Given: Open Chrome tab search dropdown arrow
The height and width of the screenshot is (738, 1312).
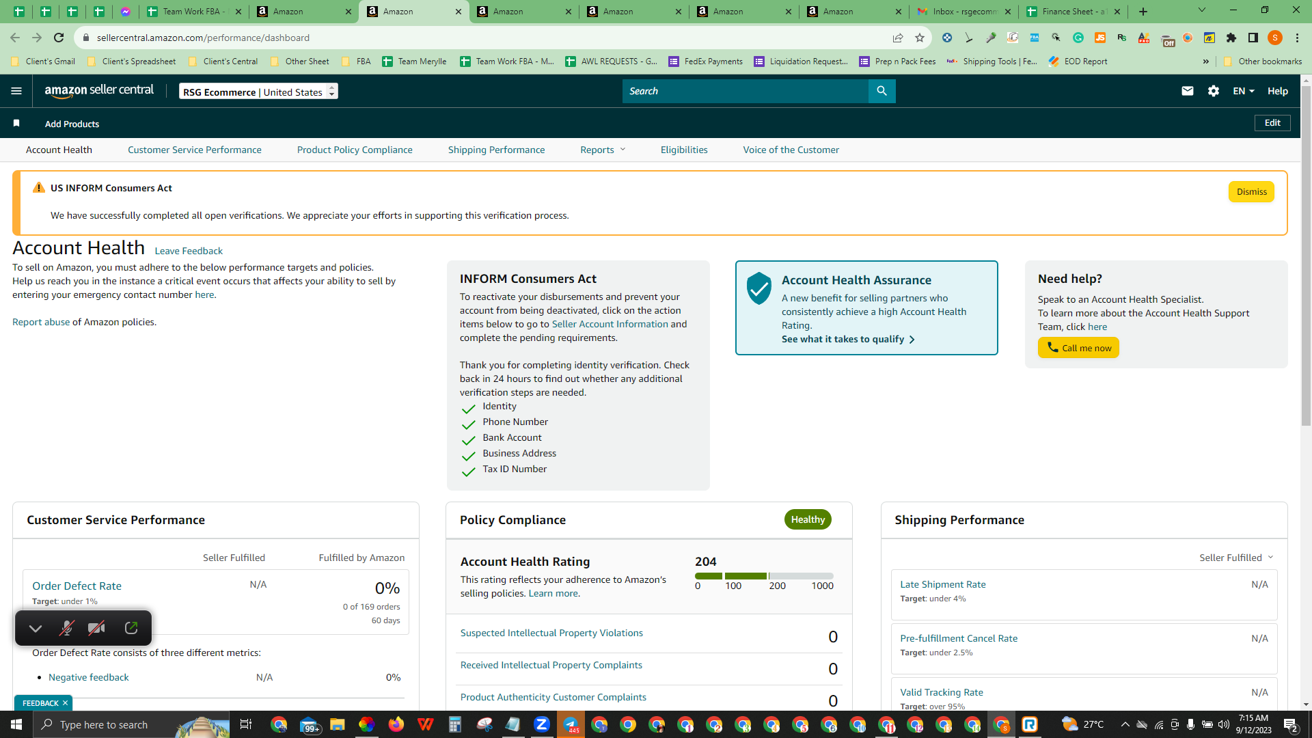Looking at the screenshot, I should point(1202,10).
